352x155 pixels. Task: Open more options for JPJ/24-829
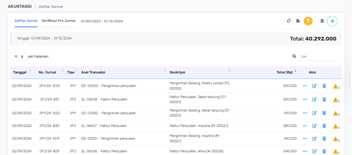(305, 151)
